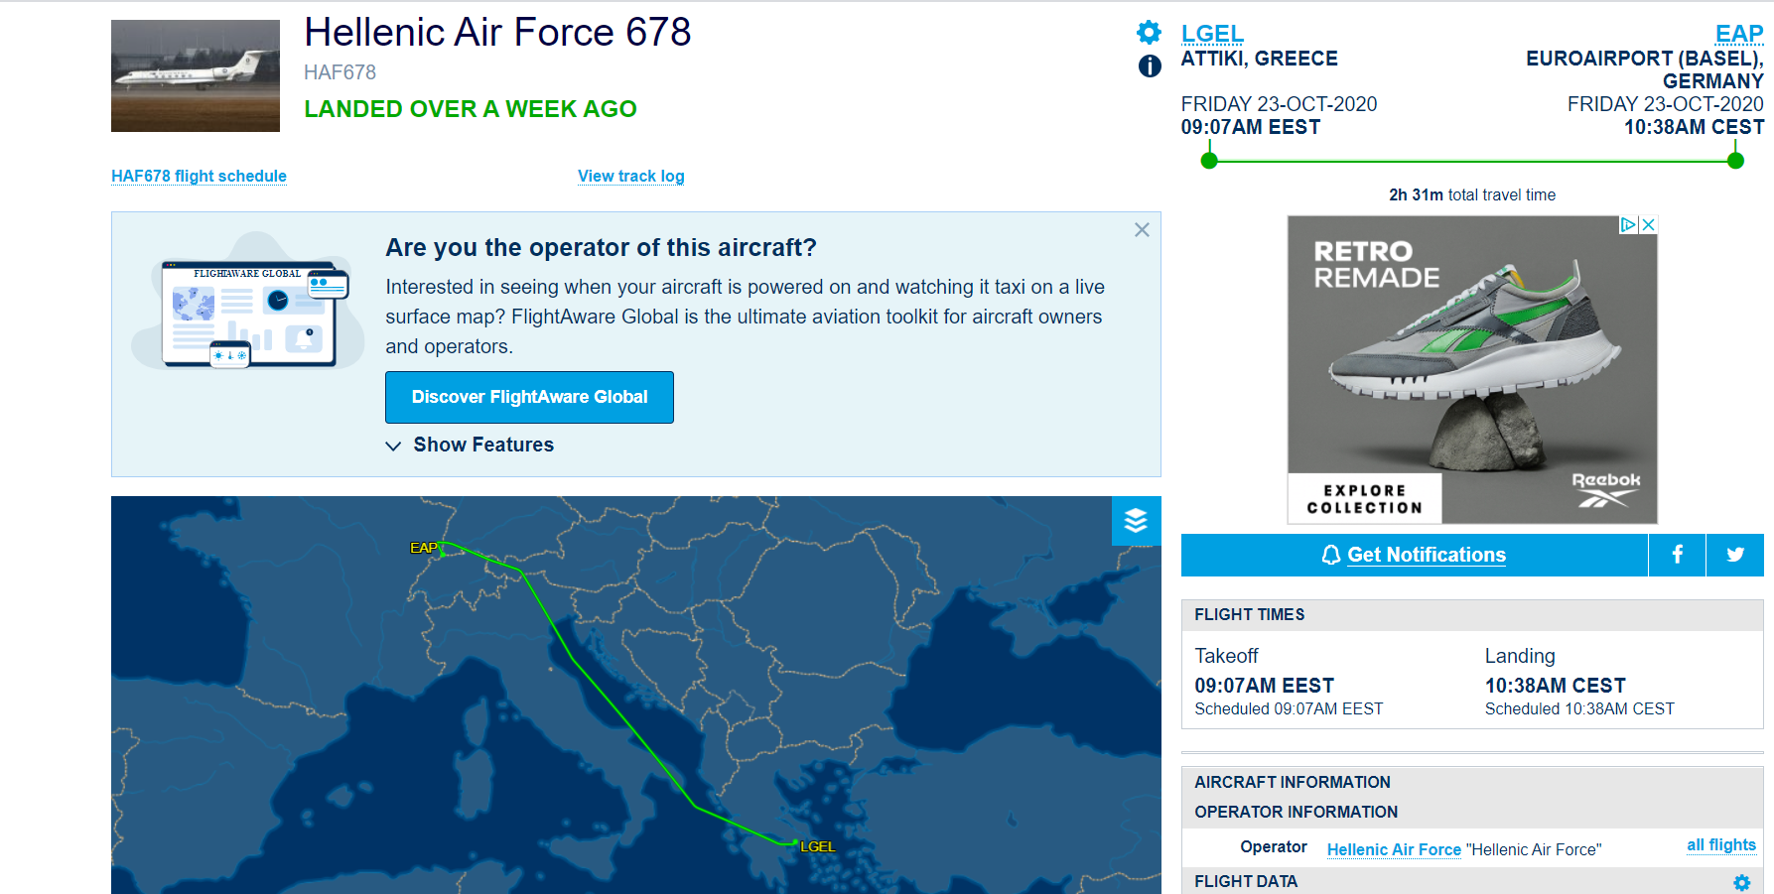Image resolution: width=1774 pixels, height=894 pixels.
Task: Open HAF678 flight schedule link
Action: (199, 177)
